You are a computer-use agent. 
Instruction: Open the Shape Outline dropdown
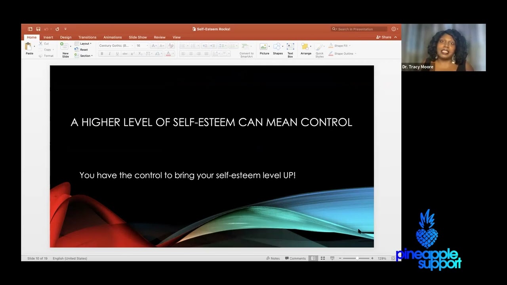(x=342, y=53)
